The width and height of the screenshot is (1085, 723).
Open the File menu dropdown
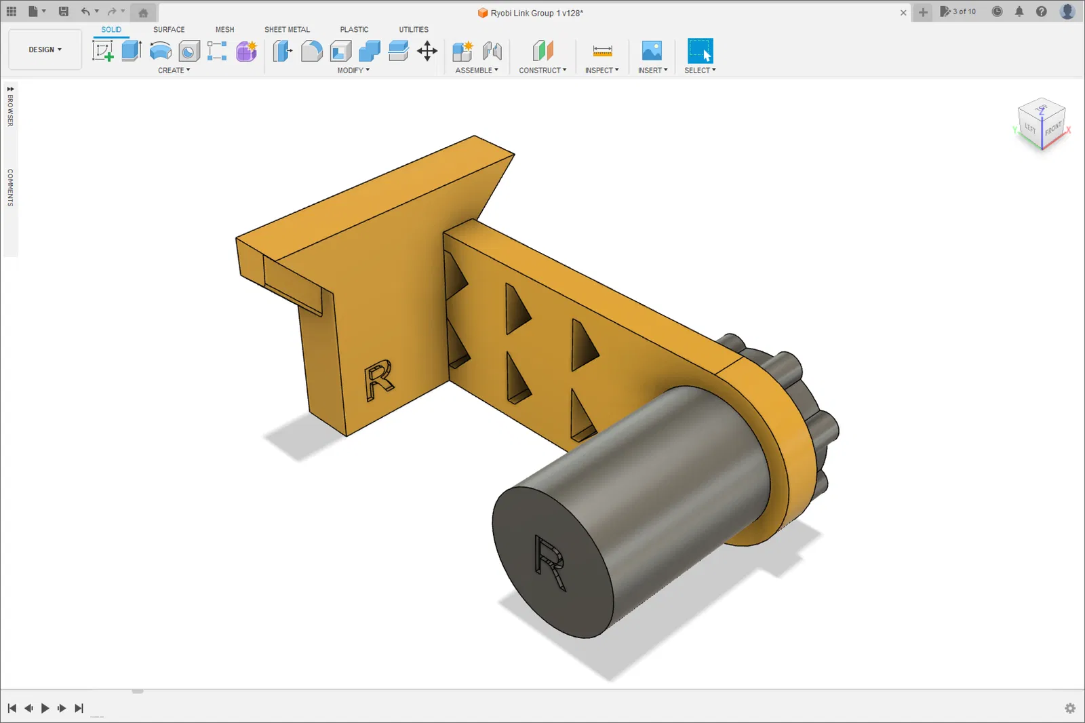(37, 12)
